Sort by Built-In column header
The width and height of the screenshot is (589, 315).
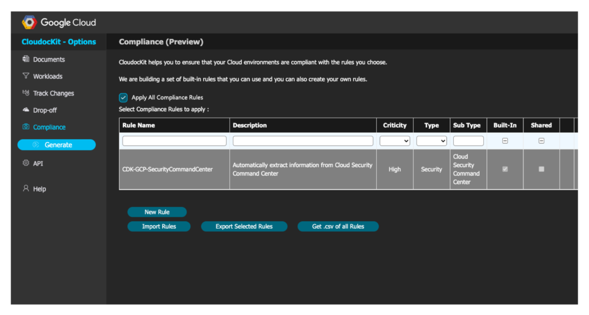[505, 125]
